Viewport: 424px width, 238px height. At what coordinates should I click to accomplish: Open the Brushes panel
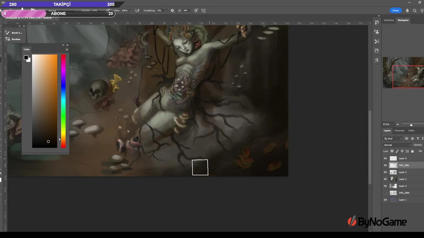[x=13, y=39]
